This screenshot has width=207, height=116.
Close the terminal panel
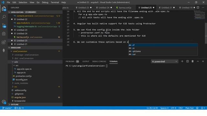point(203,61)
